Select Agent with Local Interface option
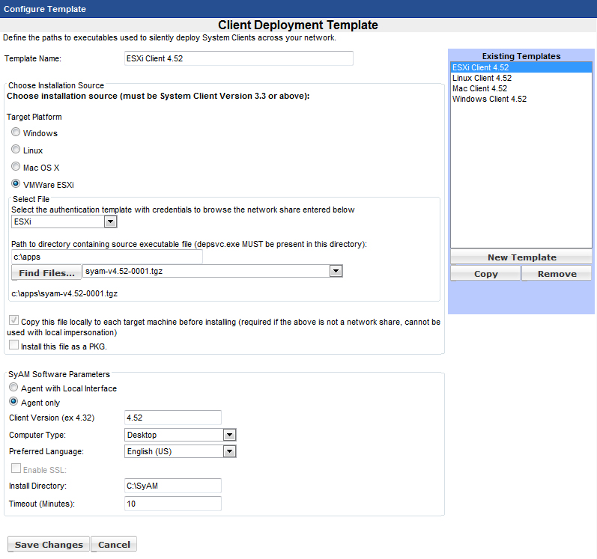597x559 pixels. (13, 388)
